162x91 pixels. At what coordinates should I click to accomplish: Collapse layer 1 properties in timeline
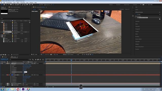[7, 63]
